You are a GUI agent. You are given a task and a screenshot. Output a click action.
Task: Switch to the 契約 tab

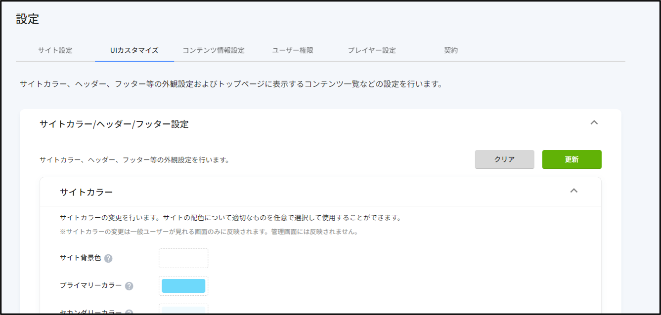click(451, 50)
